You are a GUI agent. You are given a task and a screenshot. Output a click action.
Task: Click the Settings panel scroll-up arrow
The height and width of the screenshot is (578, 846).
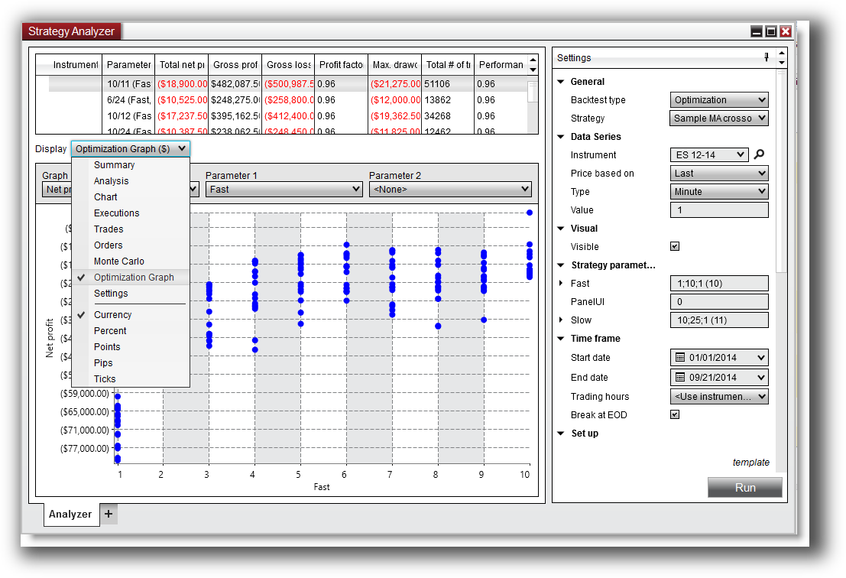pyautogui.click(x=780, y=53)
